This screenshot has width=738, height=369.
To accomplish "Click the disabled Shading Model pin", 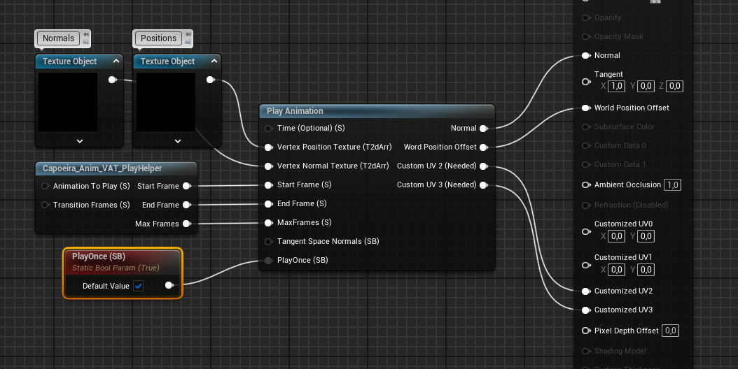I will pos(586,351).
